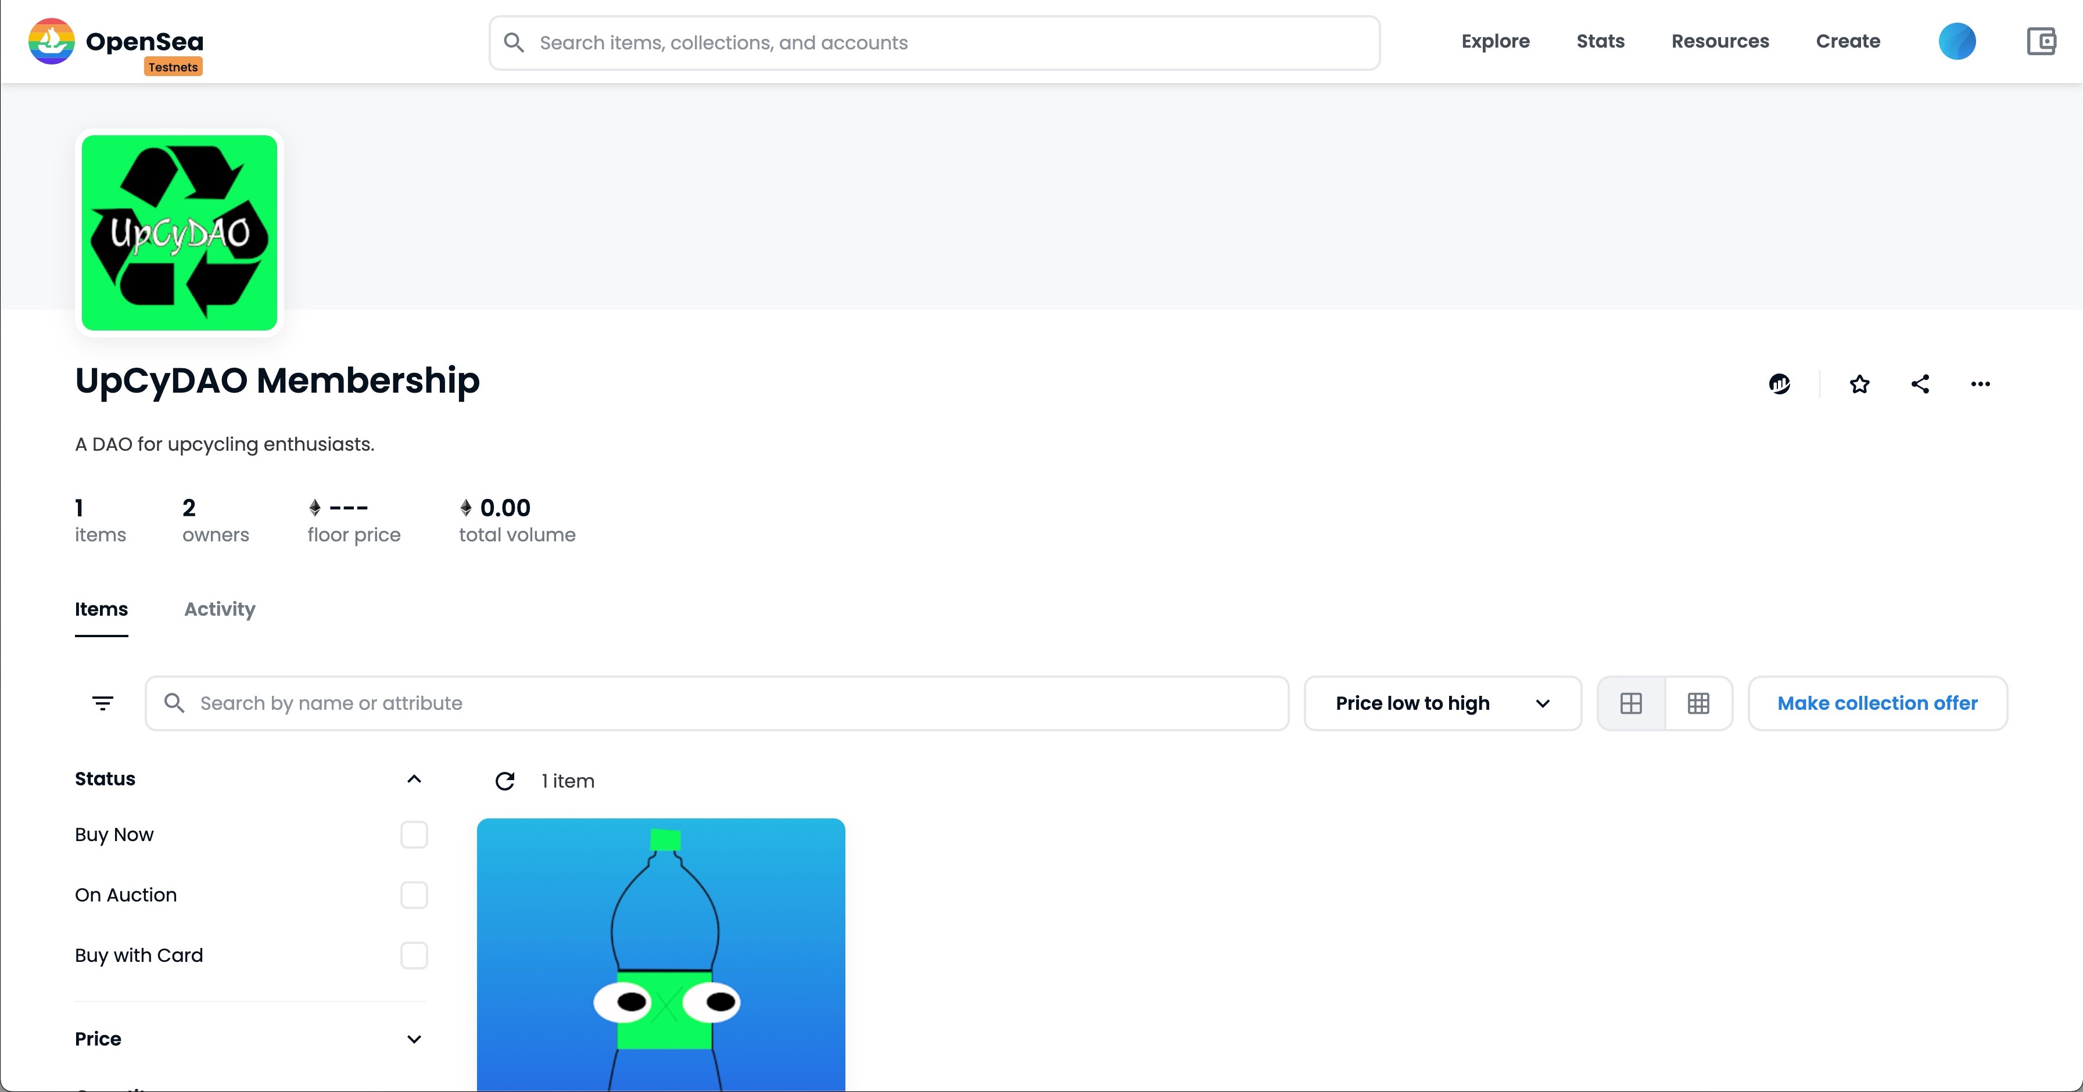This screenshot has height=1092, width=2083.
Task: Click Make collection offer button
Action: click(x=1877, y=703)
